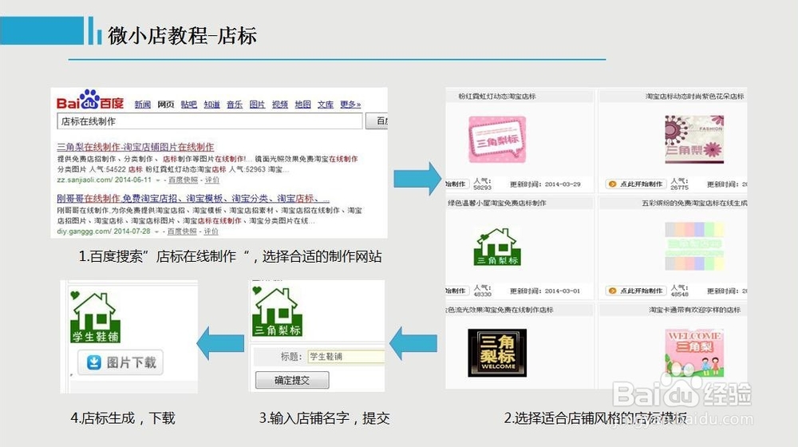The height and width of the screenshot is (447, 798).
Task: Switch to the 视频 search category
Action: click(280, 105)
